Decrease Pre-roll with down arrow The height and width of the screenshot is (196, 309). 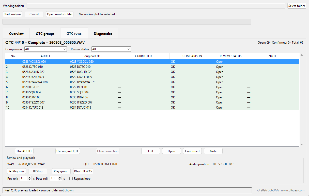click(x=30, y=180)
